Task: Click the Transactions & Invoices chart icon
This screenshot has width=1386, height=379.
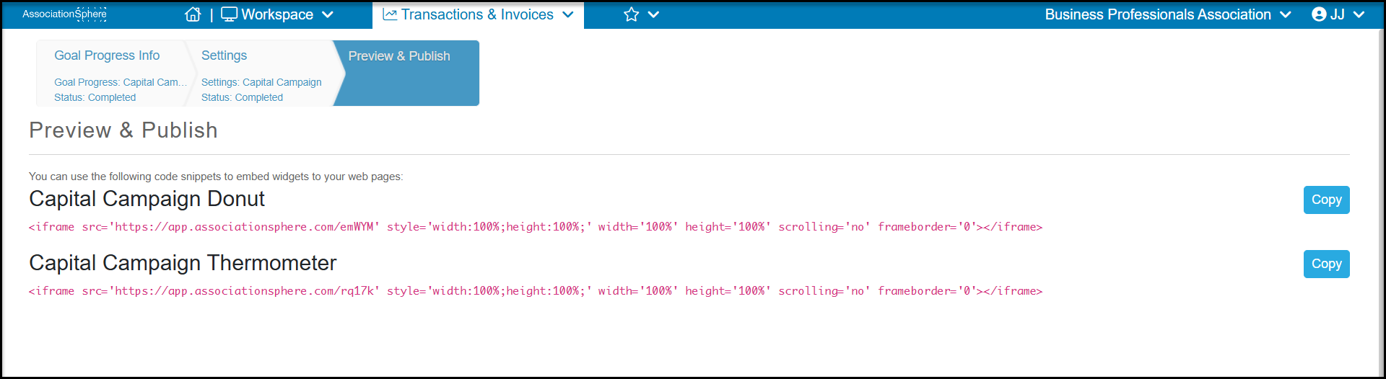Action: click(390, 14)
